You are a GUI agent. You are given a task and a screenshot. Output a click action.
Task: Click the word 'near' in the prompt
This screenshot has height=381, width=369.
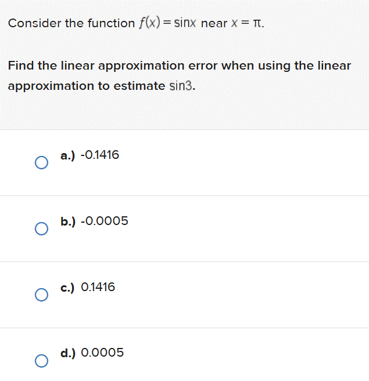coord(214,24)
